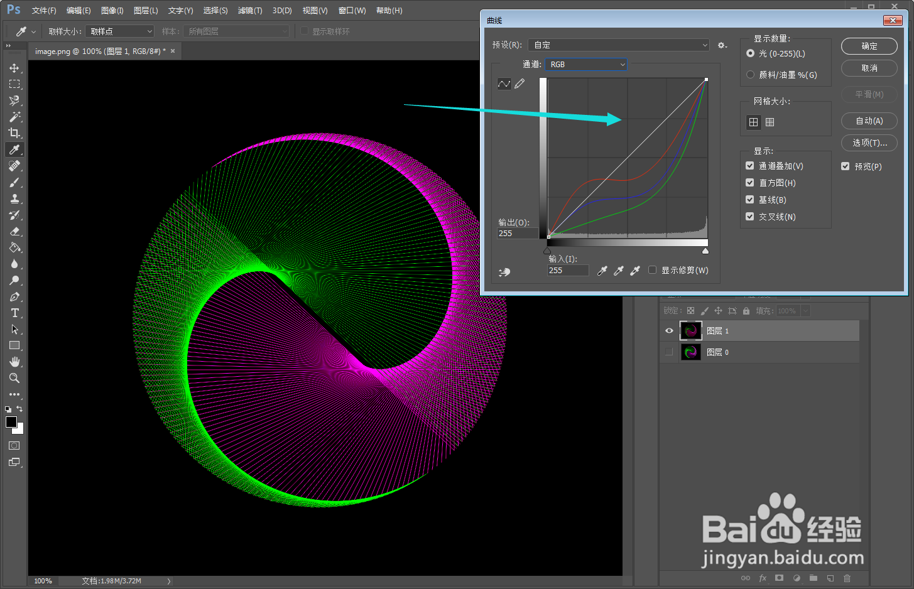Select the Rectangular Marquee tool

click(14, 84)
